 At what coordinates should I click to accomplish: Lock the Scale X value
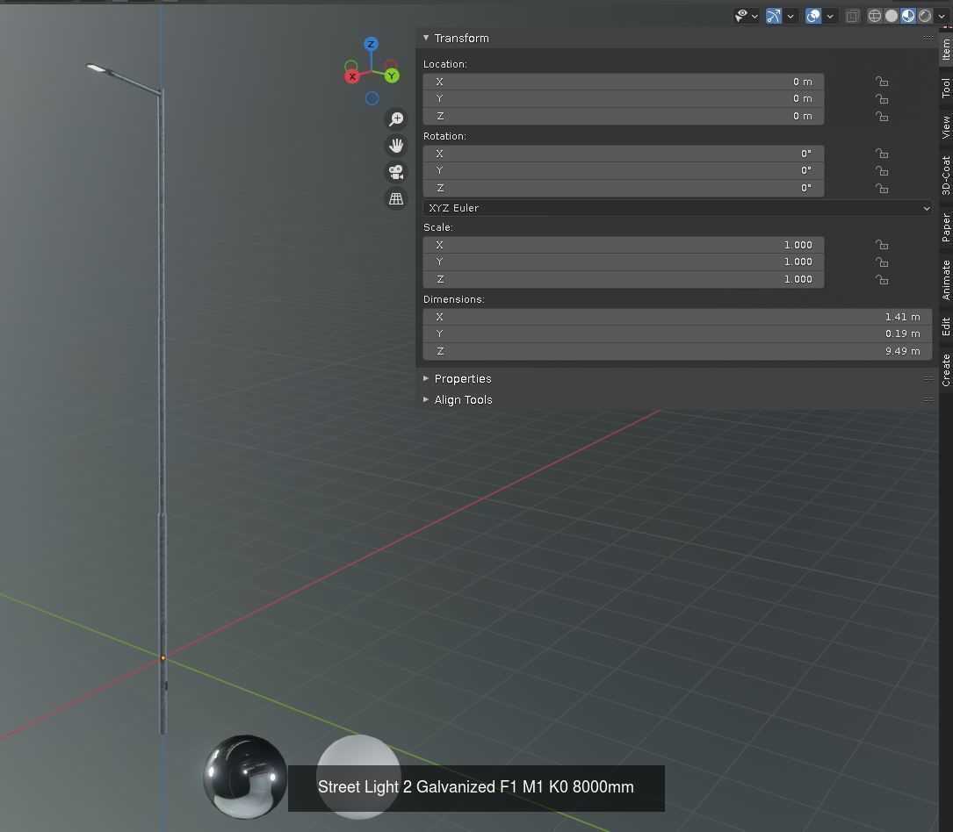(881, 245)
